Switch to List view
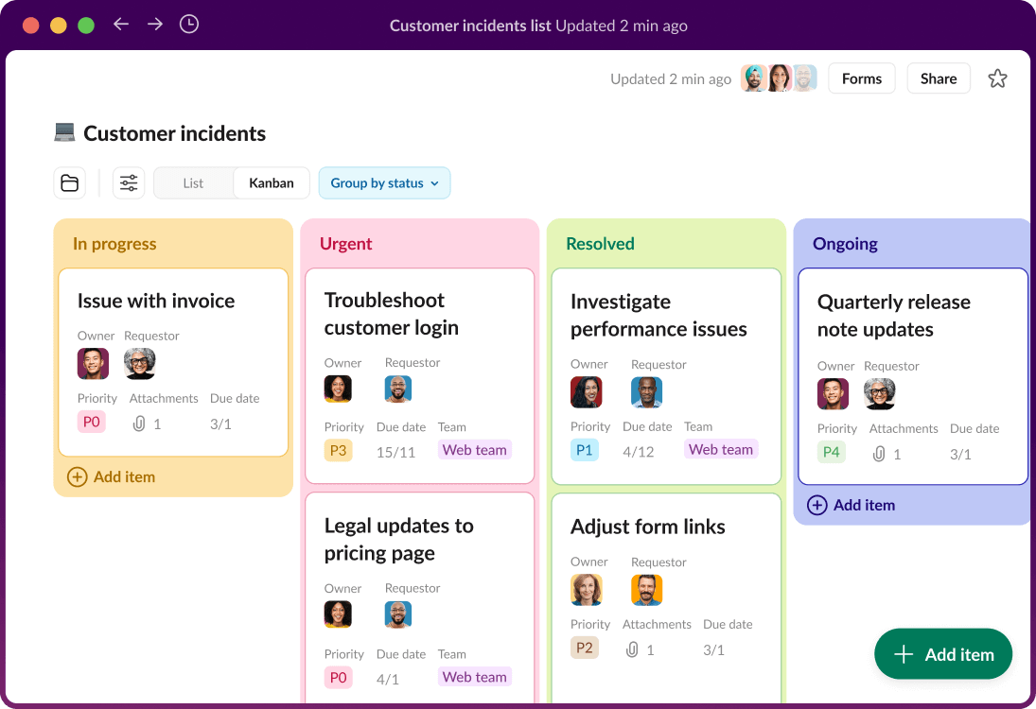Image resolution: width=1036 pixels, height=709 pixels. [x=192, y=182]
